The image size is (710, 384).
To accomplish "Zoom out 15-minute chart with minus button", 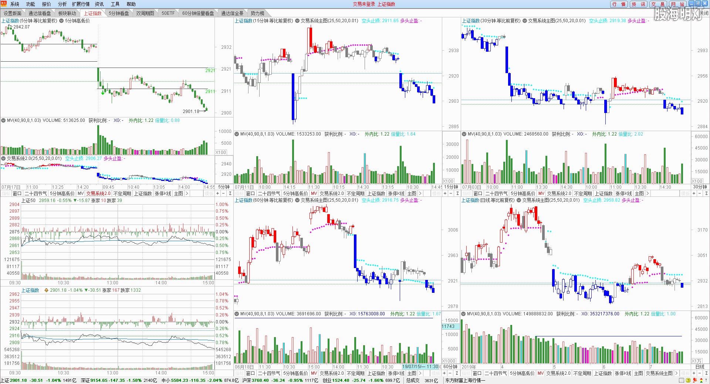I will coord(451,193).
